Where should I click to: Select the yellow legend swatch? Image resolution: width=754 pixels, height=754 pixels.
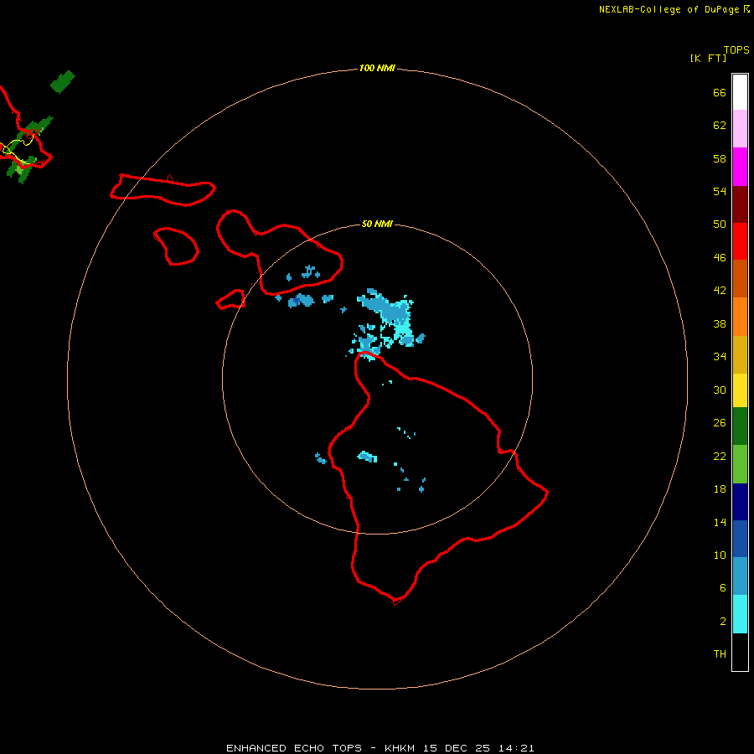click(x=740, y=390)
